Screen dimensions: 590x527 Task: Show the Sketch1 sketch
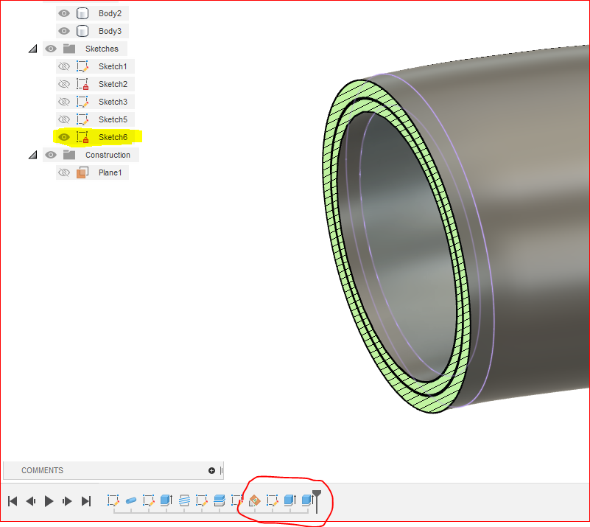pyautogui.click(x=63, y=66)
